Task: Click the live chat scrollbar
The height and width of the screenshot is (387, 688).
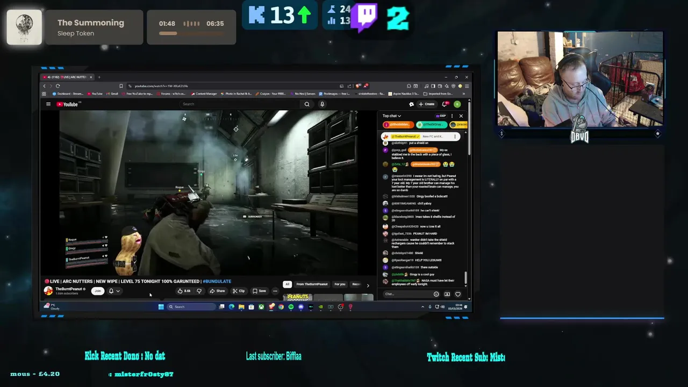Action: (x=465, y=277)
